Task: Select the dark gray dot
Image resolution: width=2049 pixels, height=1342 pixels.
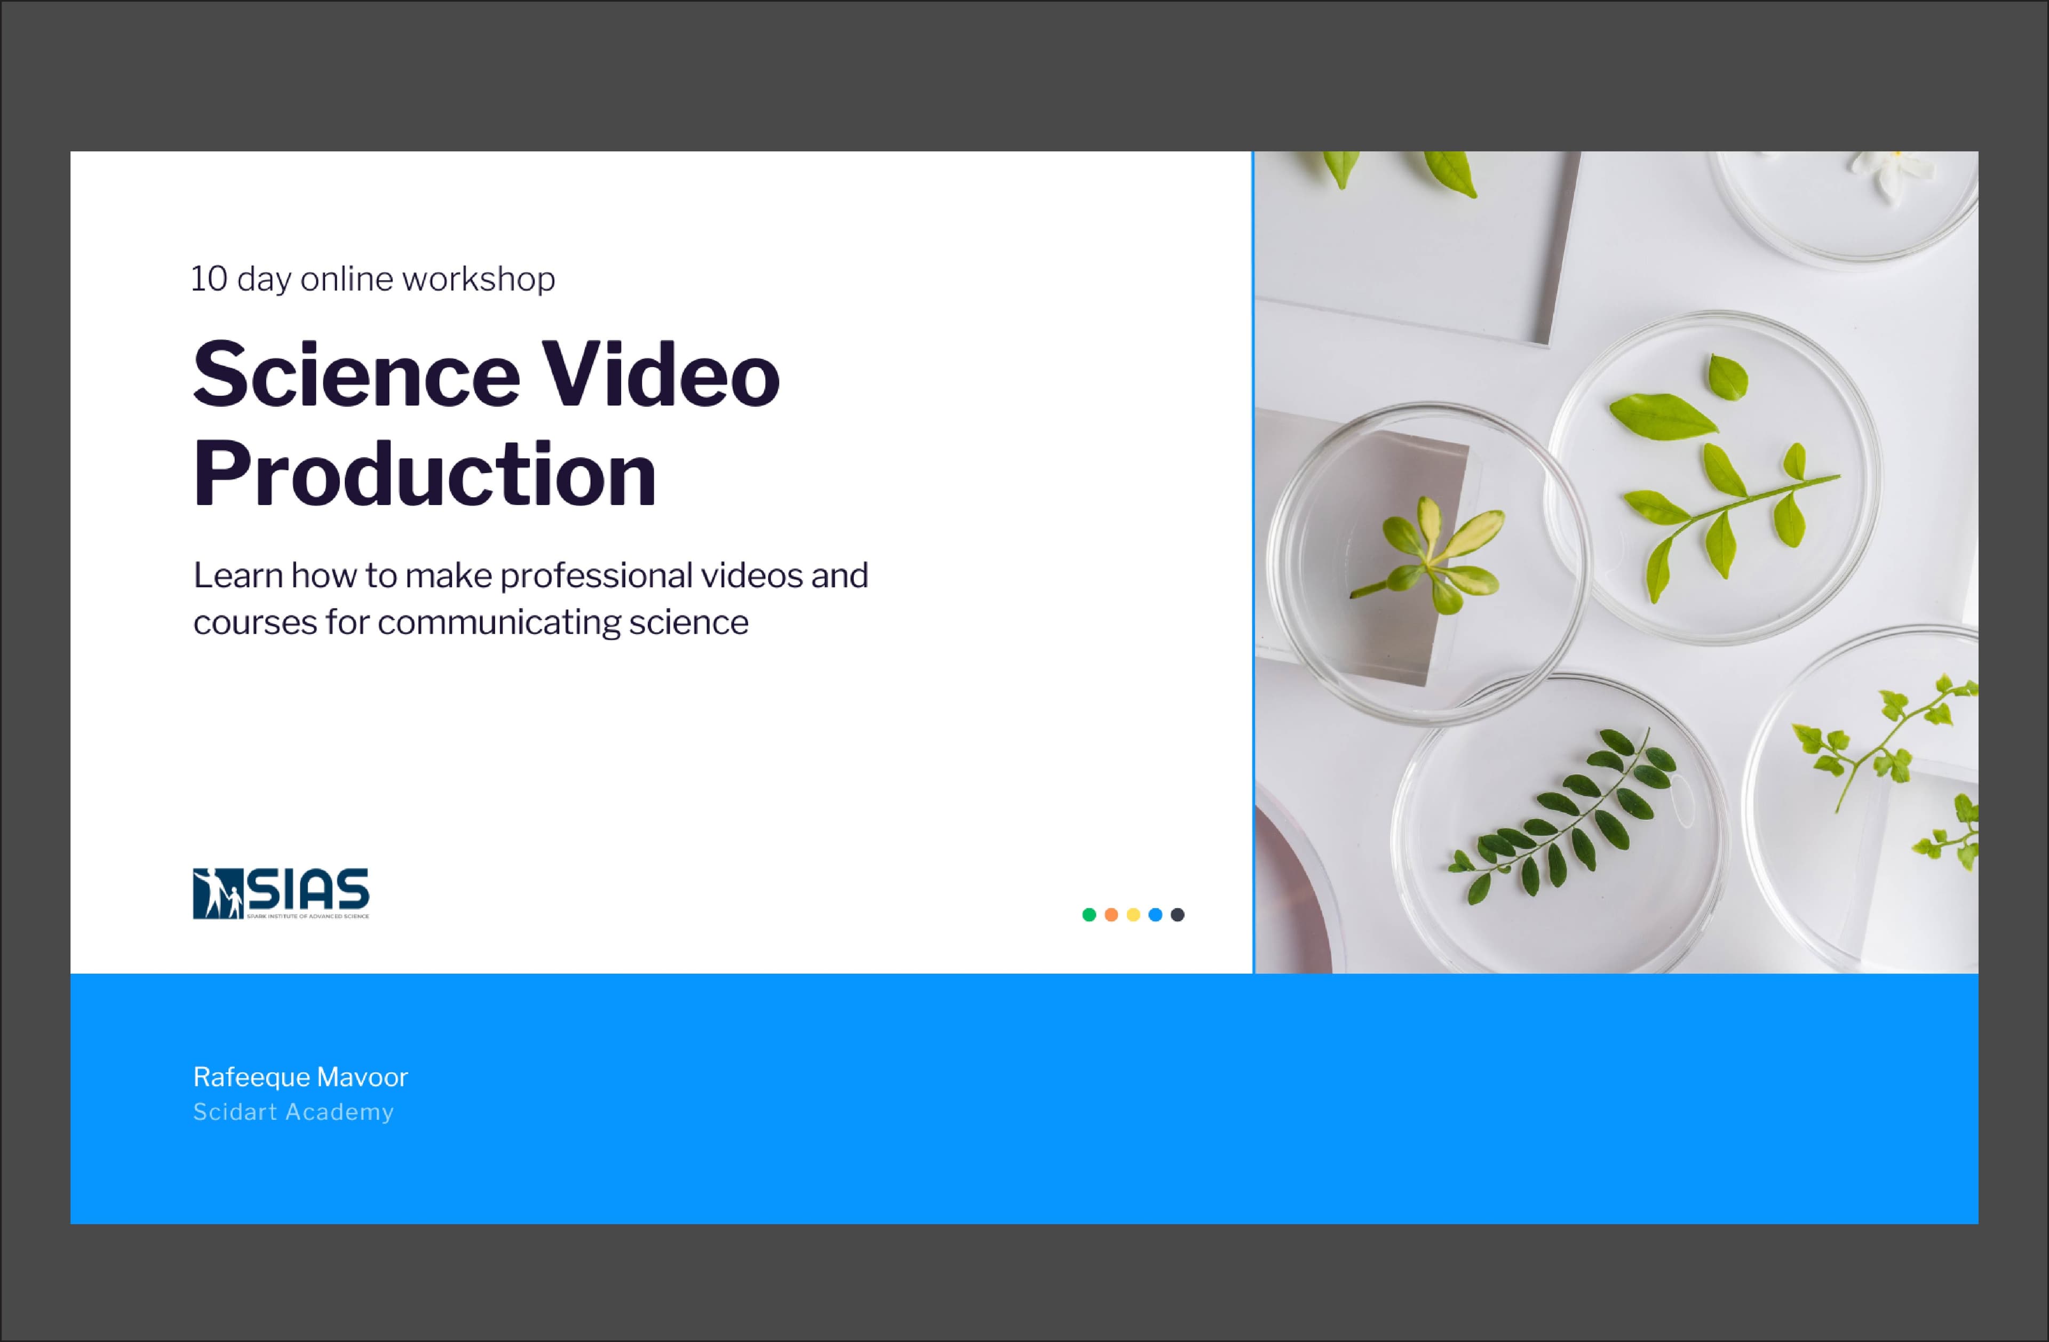Action: tap(1178, 914)
